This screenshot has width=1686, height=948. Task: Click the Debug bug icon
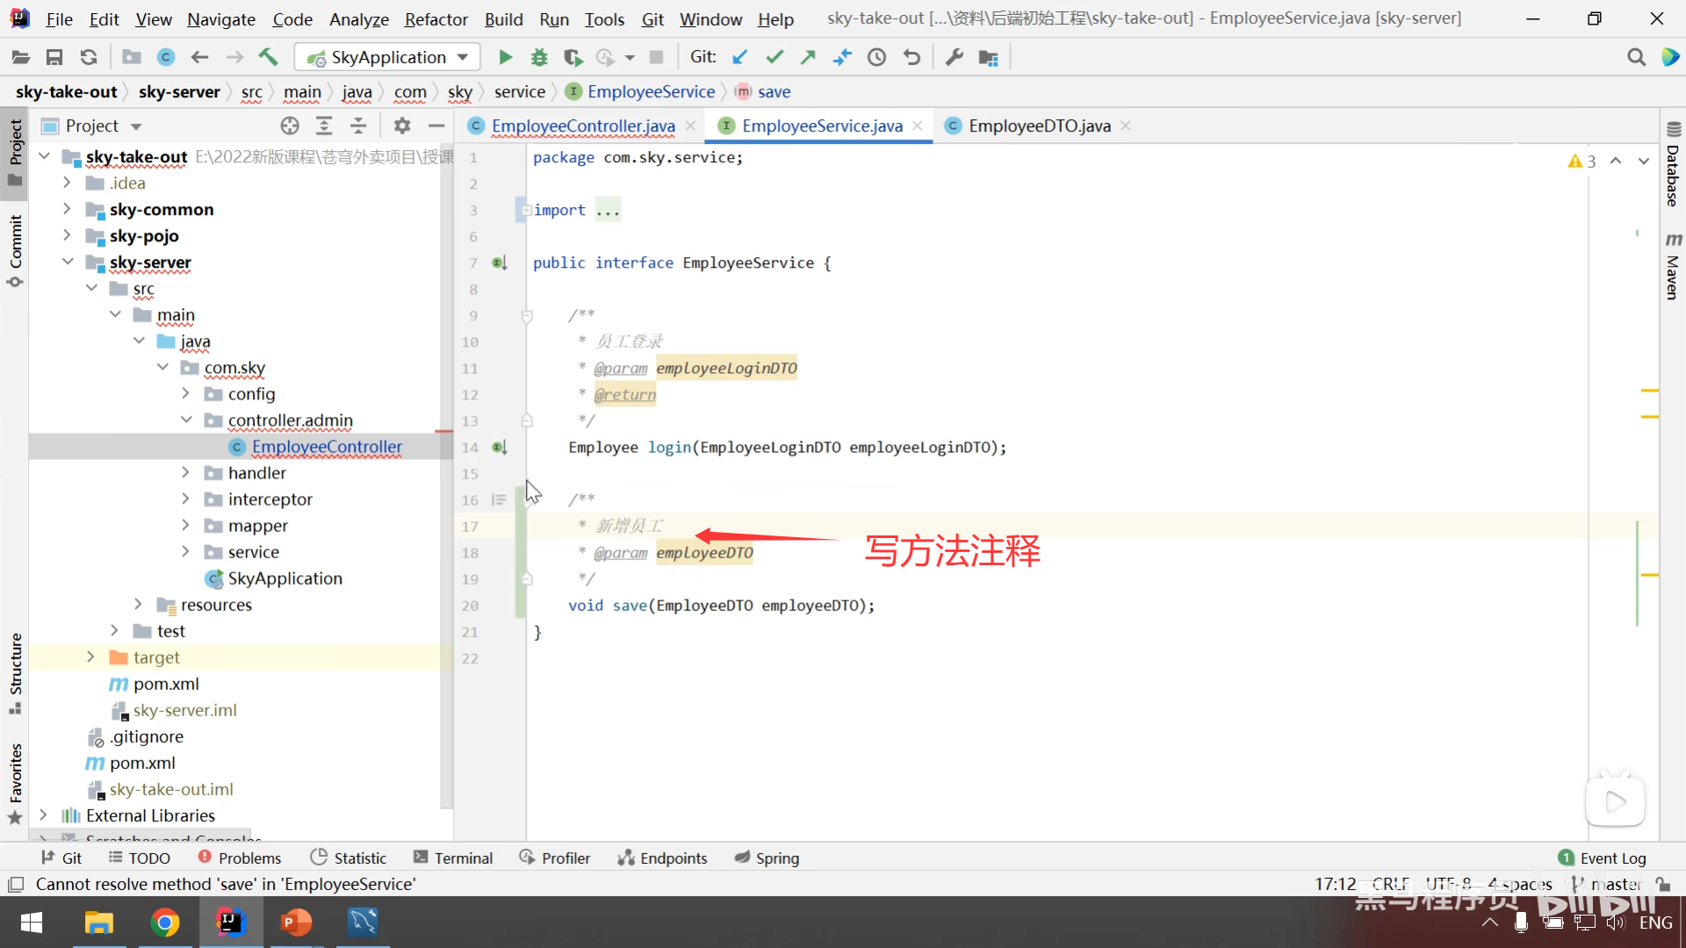[539, 57]
